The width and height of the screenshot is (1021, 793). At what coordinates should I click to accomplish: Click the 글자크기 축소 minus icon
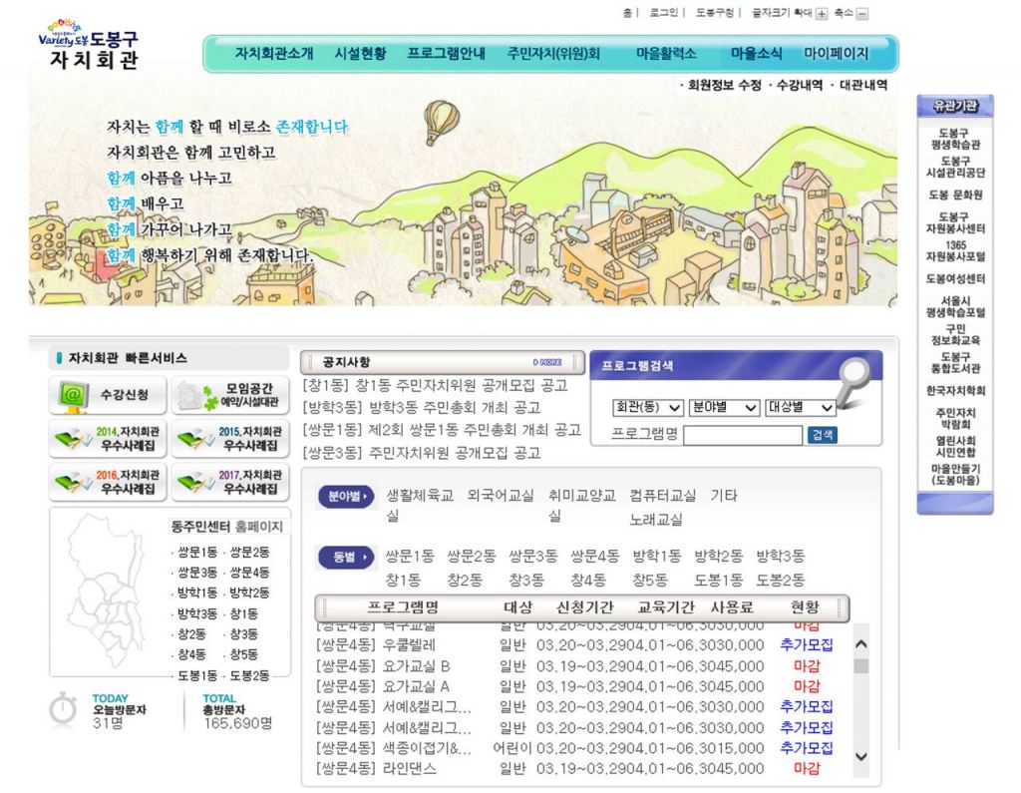click(862, 13)
